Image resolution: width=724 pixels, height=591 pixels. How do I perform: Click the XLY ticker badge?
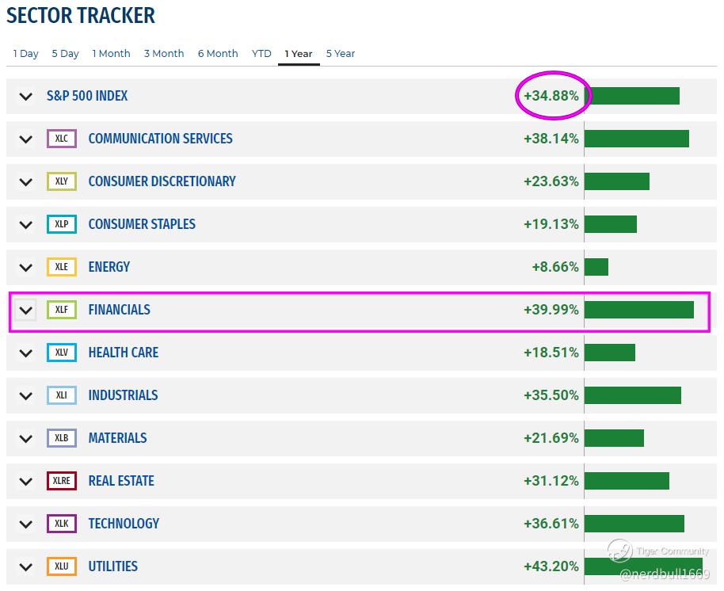[x=62, y=181]
